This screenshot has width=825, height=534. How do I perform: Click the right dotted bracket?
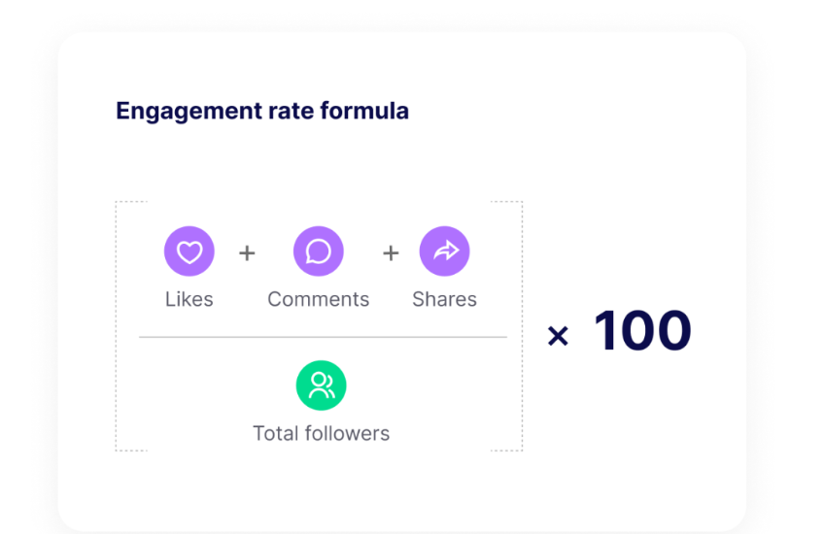coord(506,326)
